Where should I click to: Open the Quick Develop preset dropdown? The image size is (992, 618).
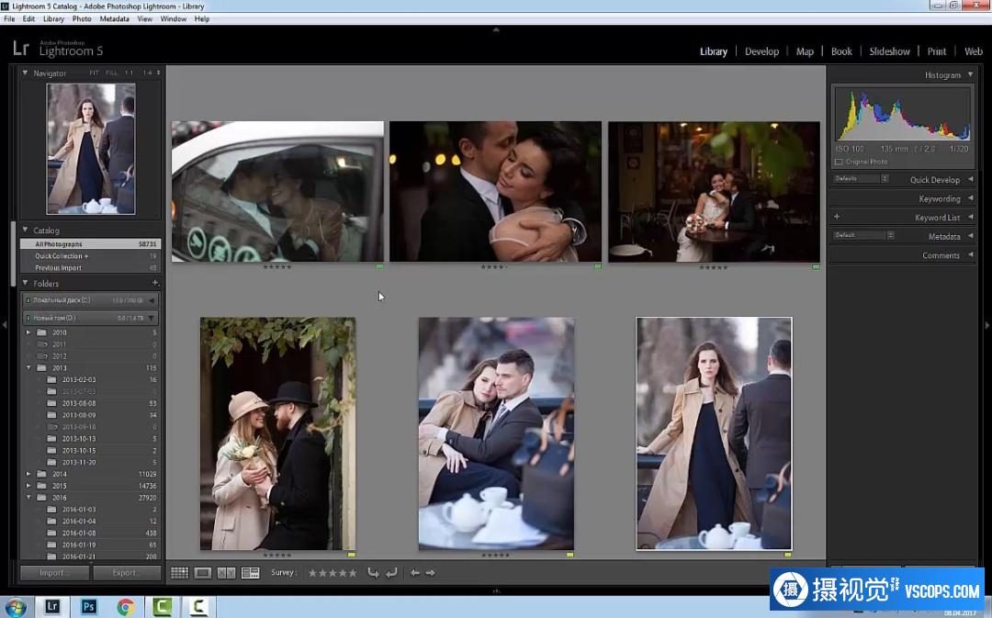[x=861, y=178]
